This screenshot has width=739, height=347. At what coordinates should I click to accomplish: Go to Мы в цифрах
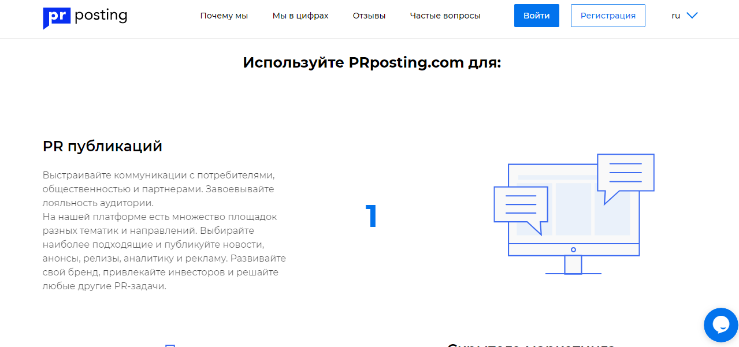tap(300, 16)
